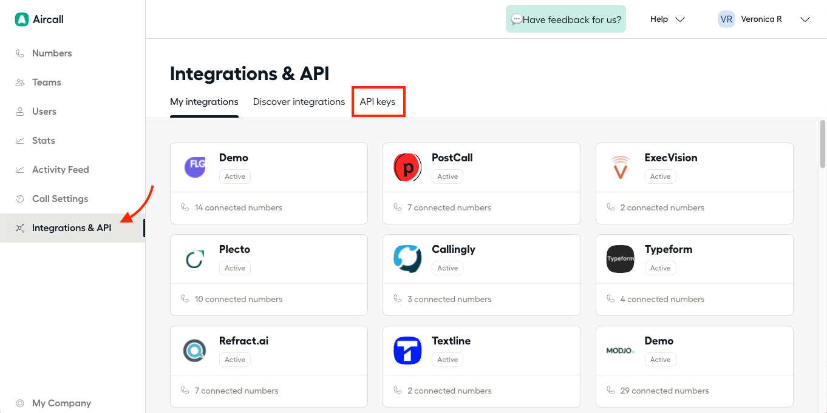827x413 pixels.
Task: Open the Textline integration title
Action: point(451,341)
